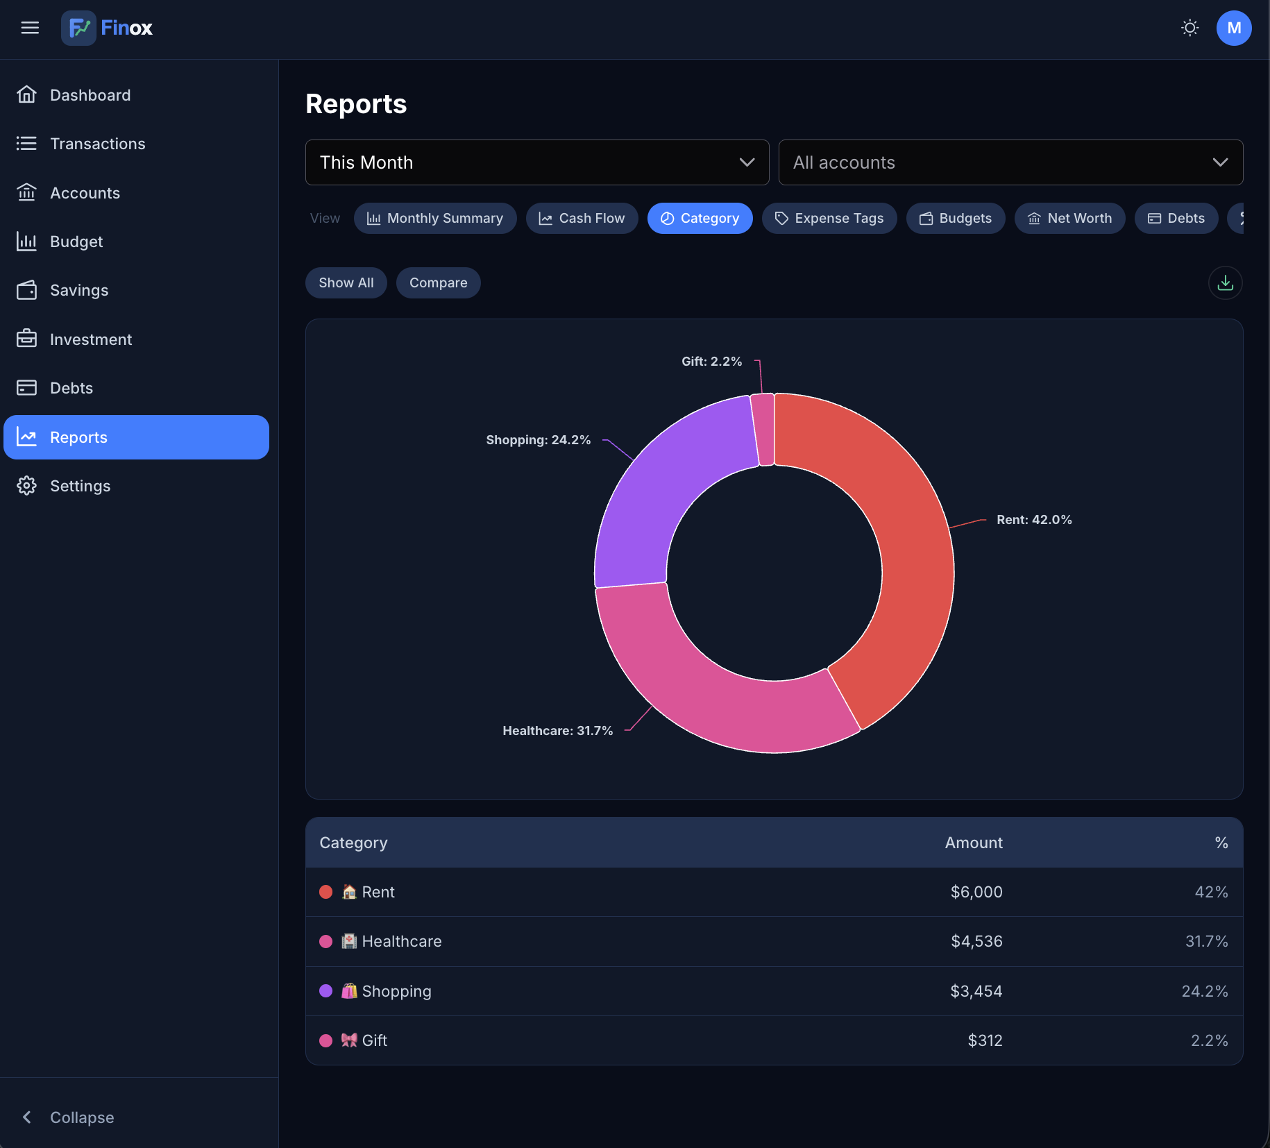
Task: Click the Gift: 2.2% chart label
Action: click(711, 362)
